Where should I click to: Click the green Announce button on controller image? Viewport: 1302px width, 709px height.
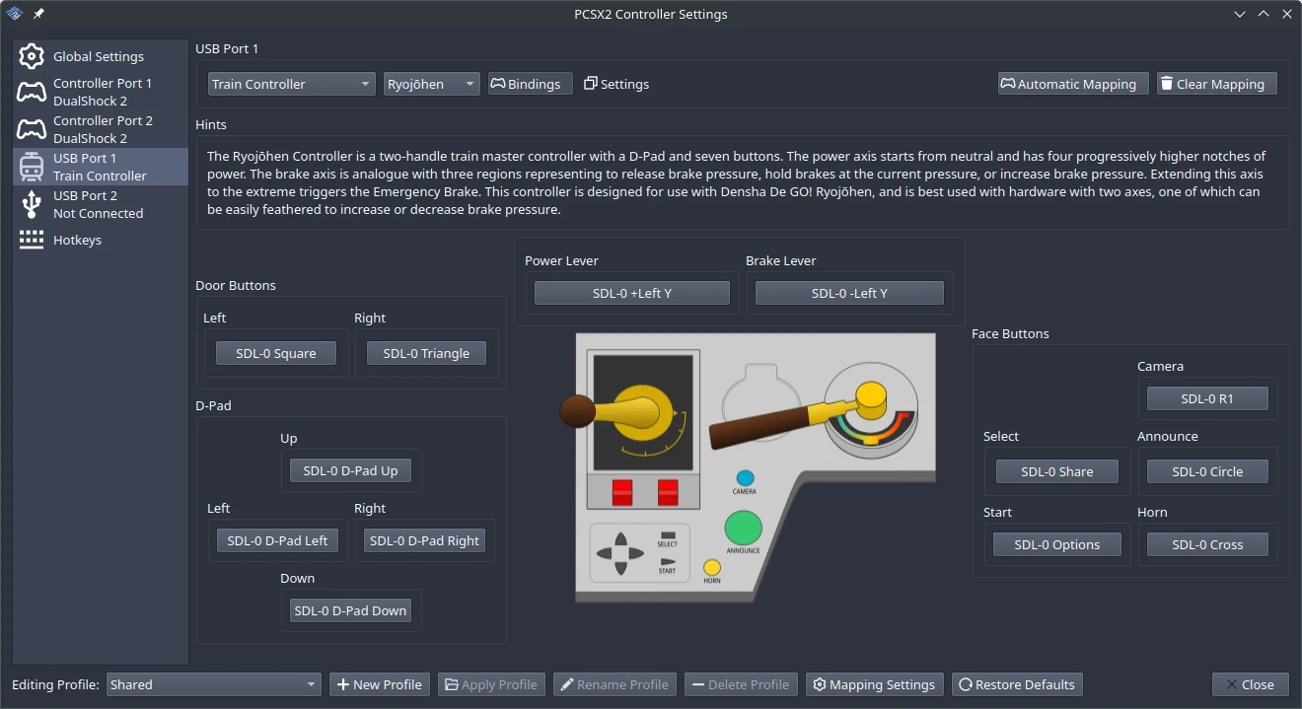tap(743, 528)
